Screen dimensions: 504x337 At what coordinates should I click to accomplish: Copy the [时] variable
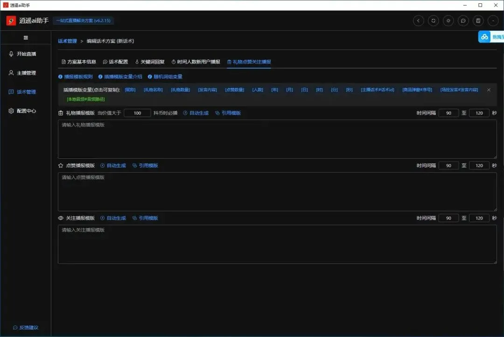[319, 90]
